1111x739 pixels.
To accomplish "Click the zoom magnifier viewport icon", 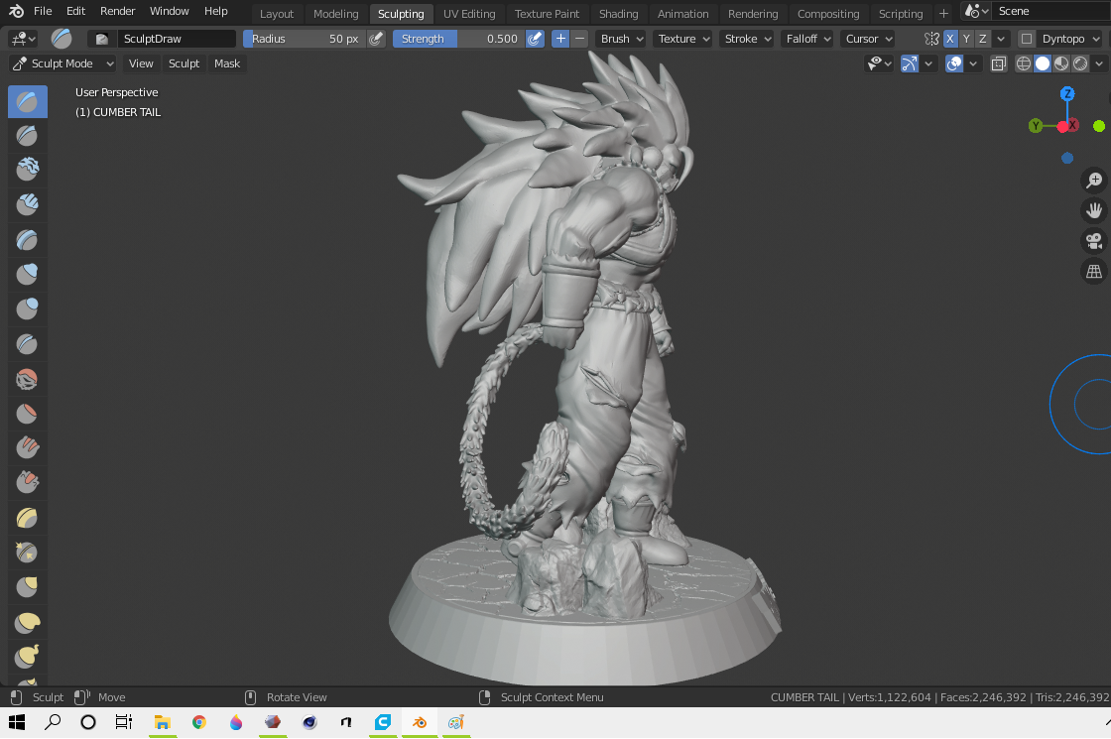I will pyautogui.click(x=1094, y=181).
